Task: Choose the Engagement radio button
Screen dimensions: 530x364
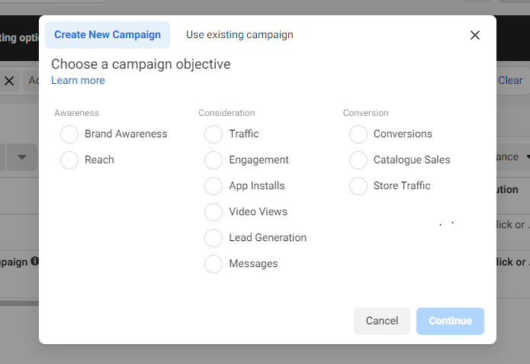Action: (x=214, y=160)
